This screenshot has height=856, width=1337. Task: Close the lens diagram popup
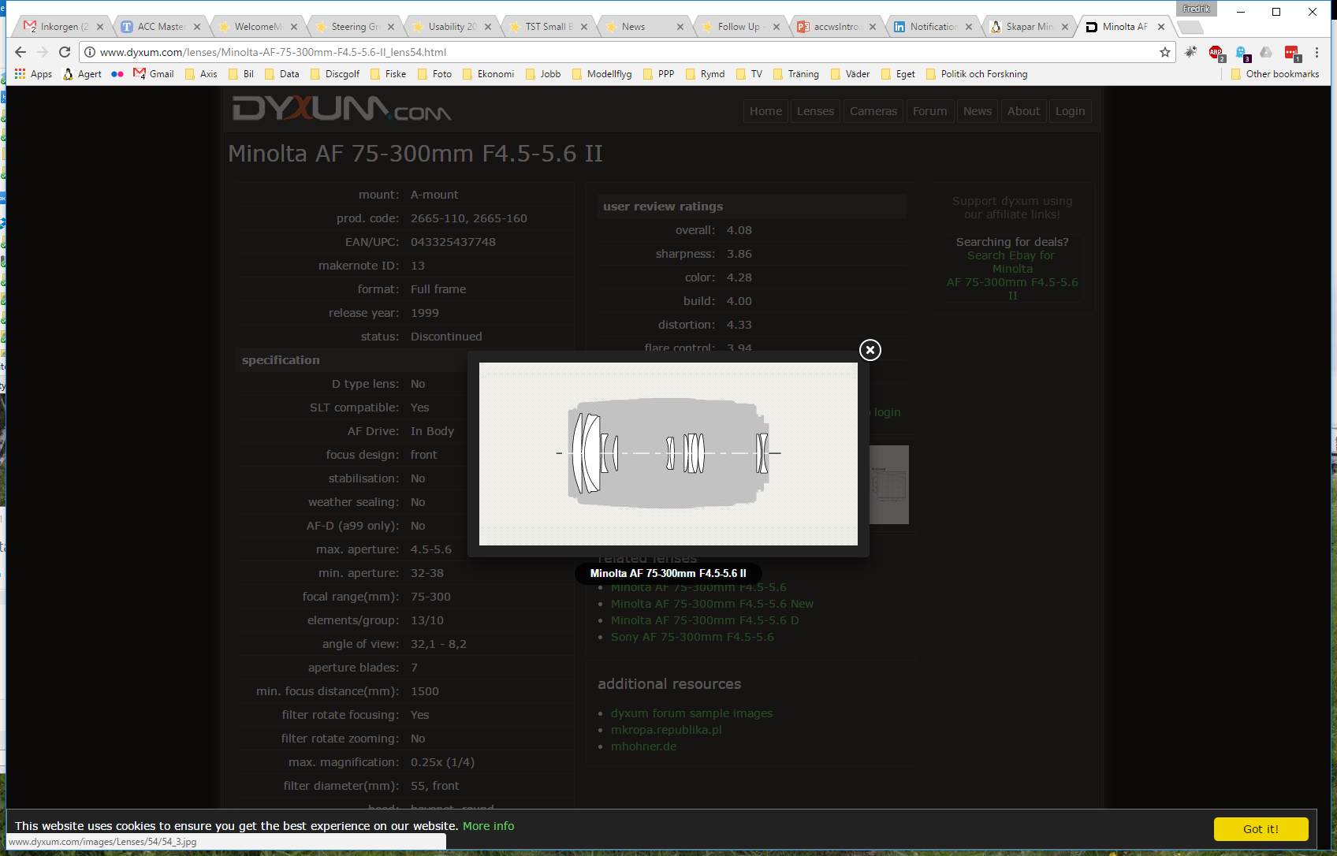pyautogui.click(x=870, y=350)
